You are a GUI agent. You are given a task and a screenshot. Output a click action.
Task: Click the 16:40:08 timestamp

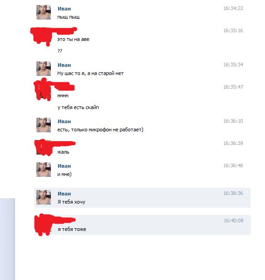(x=234, y=221)
